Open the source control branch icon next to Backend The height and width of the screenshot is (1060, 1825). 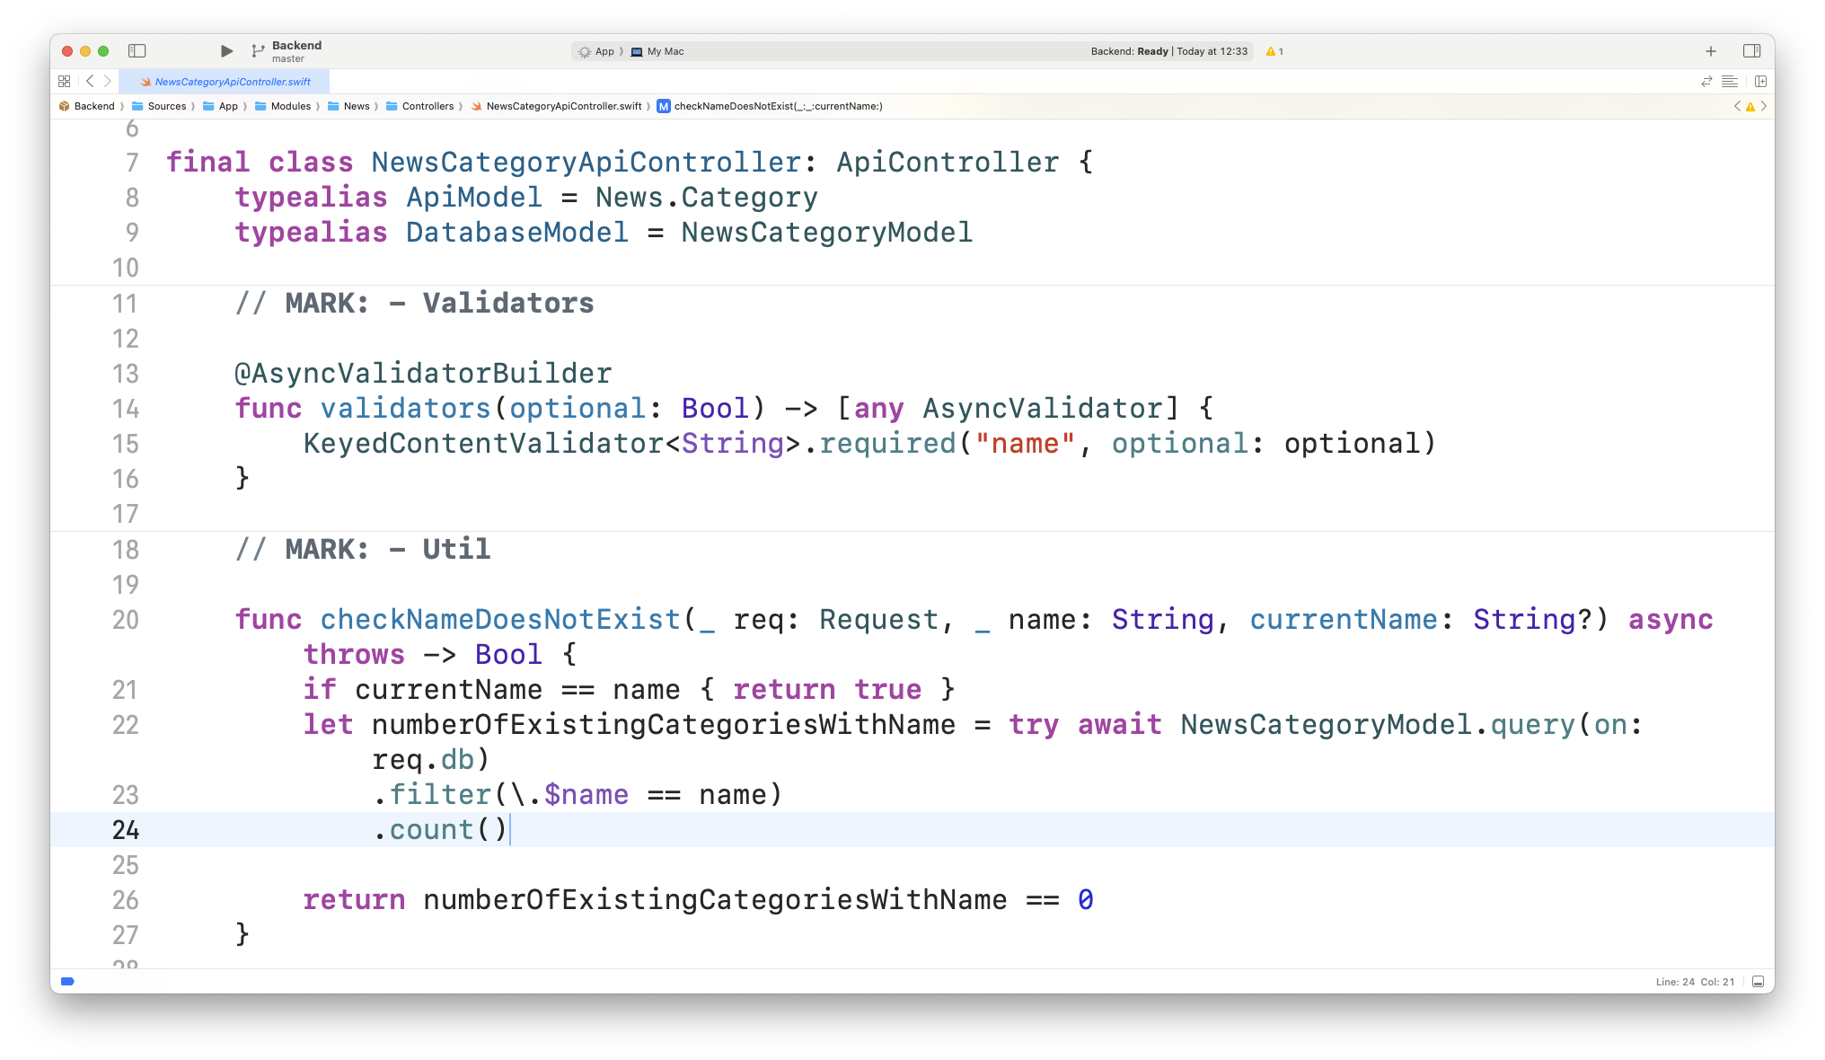point(259,51)
